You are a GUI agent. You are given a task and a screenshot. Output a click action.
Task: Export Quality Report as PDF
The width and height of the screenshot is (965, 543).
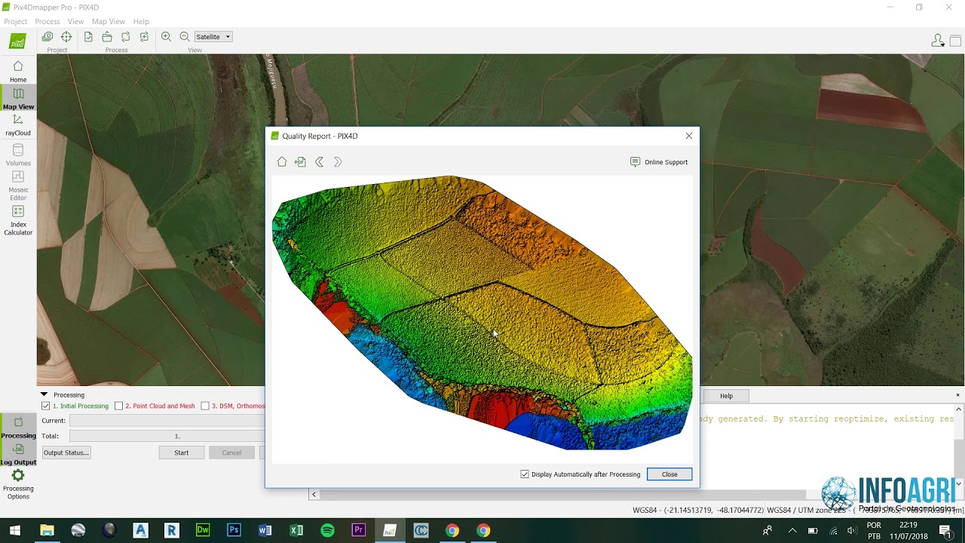coord(300,162)
